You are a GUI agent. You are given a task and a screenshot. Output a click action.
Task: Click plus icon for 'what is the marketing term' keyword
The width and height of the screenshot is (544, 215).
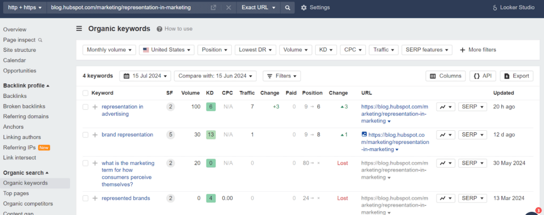point(95,163)
